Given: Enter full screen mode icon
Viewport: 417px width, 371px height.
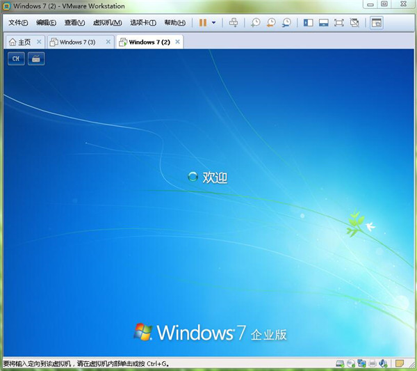Looking at the screenshot, I should click(x=339, y=23).
